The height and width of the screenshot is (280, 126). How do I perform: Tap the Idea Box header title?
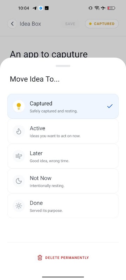tap(30, 24)
